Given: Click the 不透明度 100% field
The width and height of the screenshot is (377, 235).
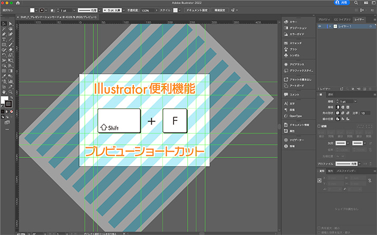Looking at the screenshot, I should (x=148, y=11).
